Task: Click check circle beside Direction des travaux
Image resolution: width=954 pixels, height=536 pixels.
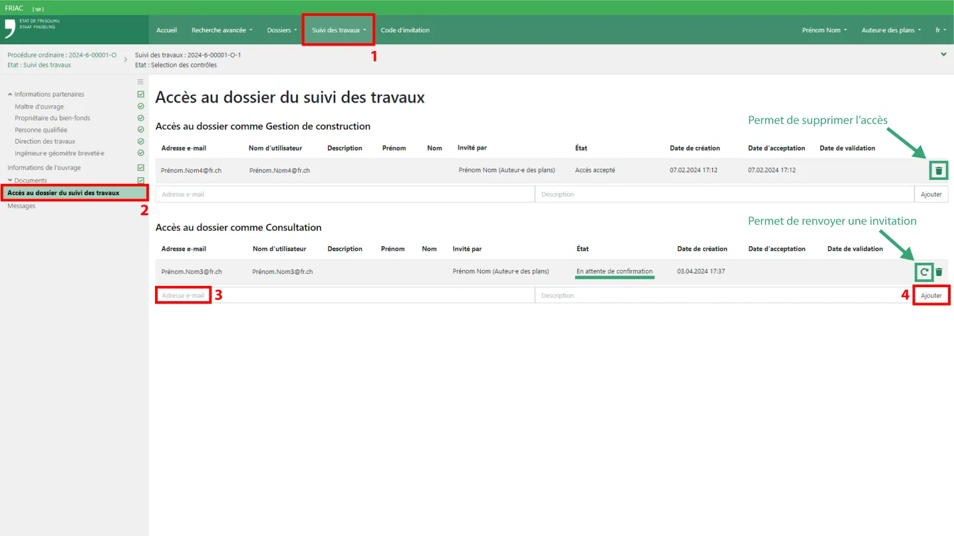Action: coord(140,142)
